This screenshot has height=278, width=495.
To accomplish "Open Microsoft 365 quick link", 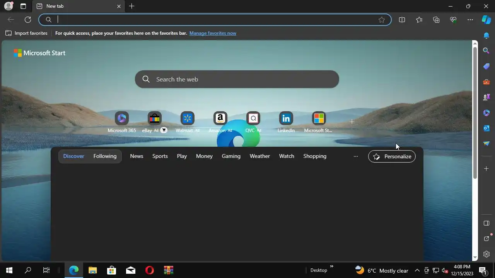I will (122, 122).
